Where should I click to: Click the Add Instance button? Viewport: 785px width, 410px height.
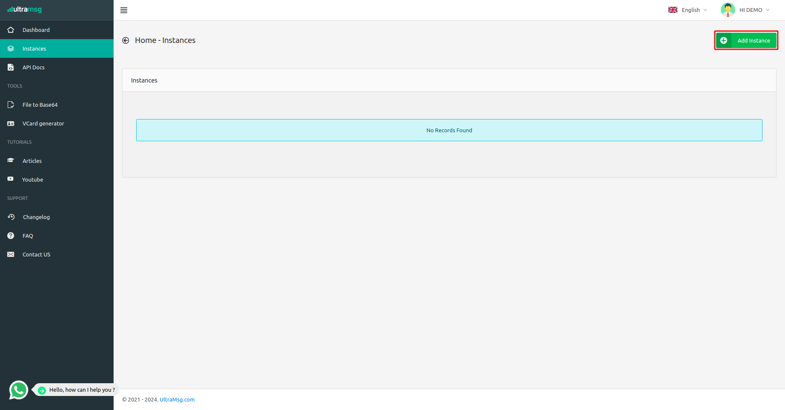pos(746,40)
